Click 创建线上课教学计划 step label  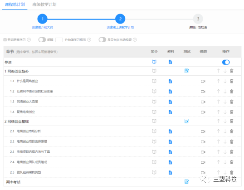click(x=120, y=27)
